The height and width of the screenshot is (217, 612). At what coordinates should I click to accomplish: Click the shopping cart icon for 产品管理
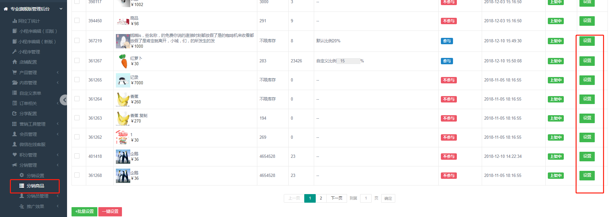(14, 72)
